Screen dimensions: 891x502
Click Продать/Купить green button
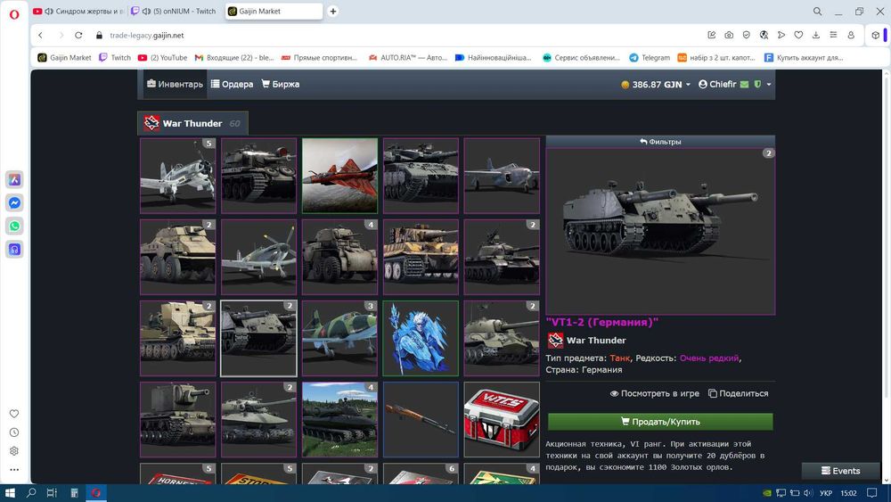660,421
